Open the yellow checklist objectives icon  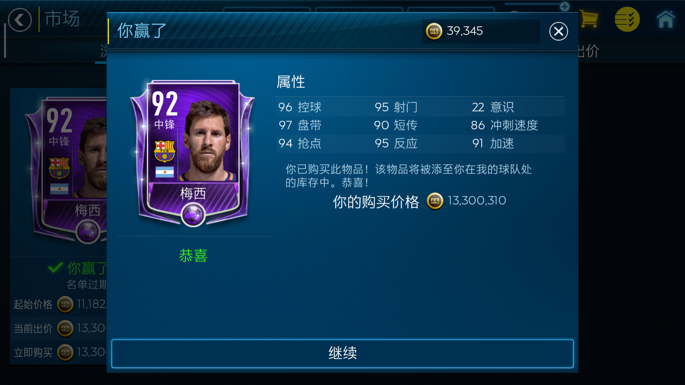point(627,19)
